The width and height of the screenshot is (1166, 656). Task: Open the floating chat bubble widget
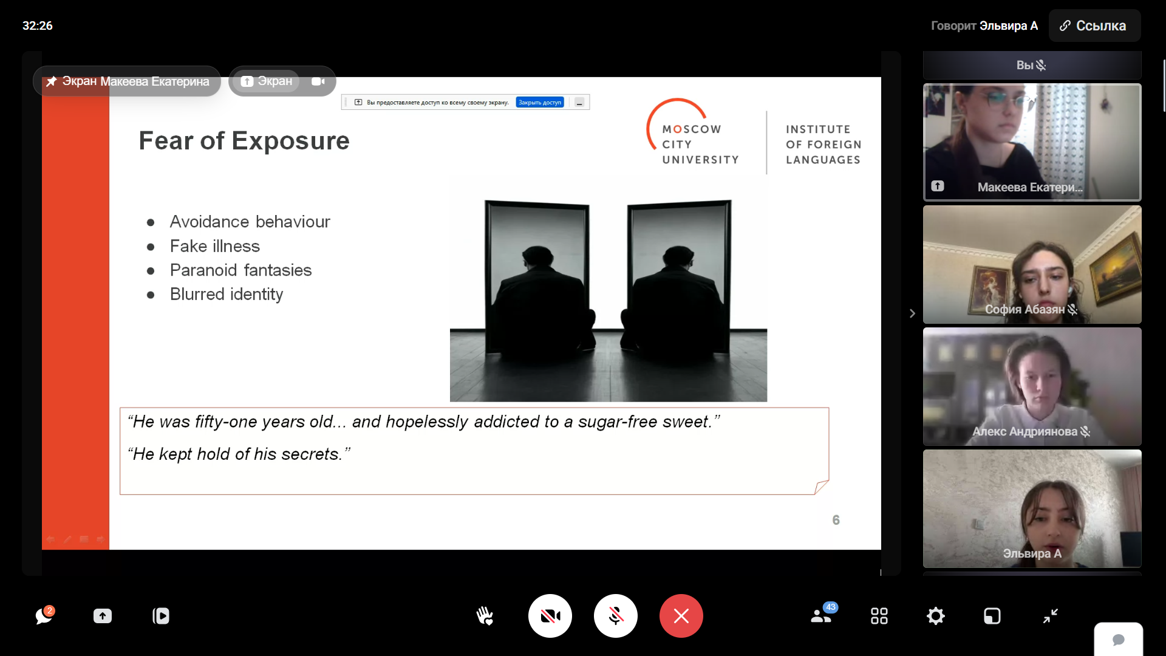tap(1119, 640)
